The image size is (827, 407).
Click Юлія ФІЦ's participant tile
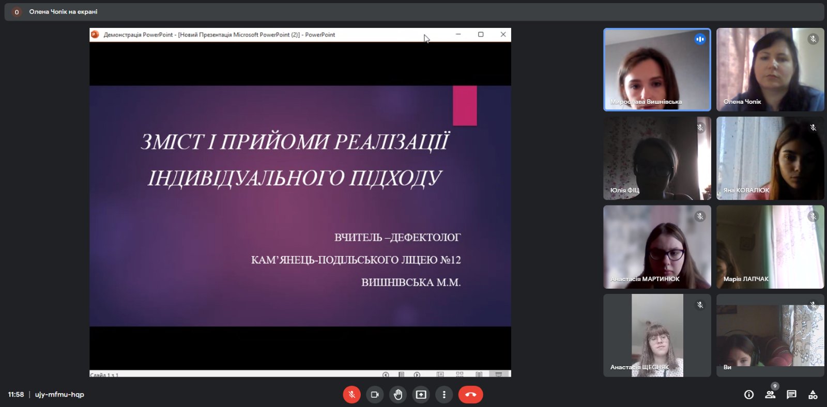tap(657, 158)
